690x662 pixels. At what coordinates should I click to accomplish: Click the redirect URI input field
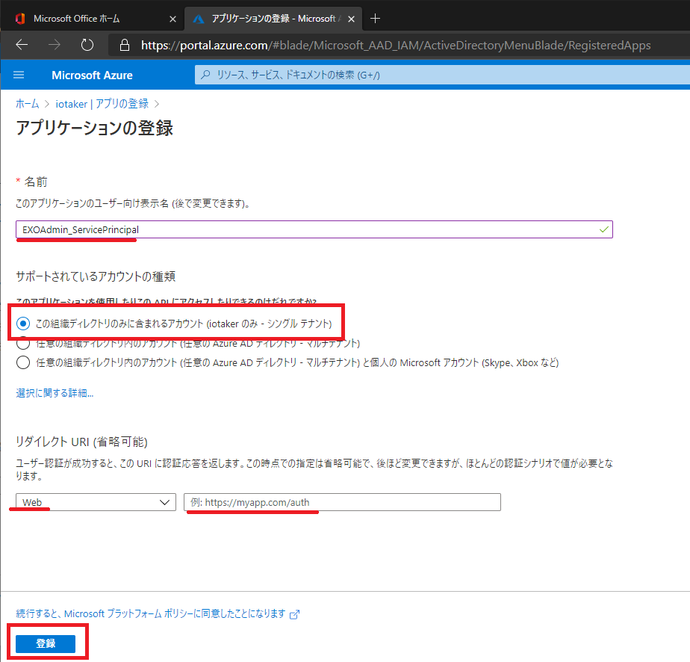[342, 502]
